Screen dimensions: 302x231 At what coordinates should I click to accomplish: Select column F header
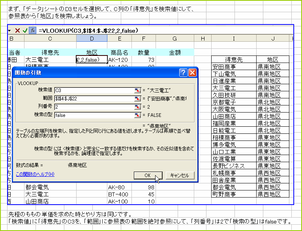tap(144, 39)
